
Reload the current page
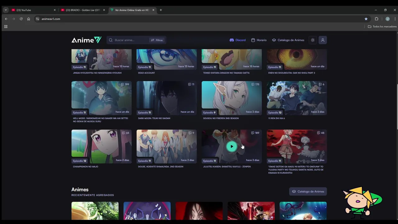21,19
